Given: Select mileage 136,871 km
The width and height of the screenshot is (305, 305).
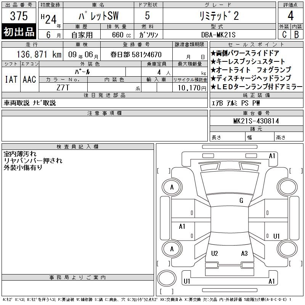Looking at the screenshot, I should click(39, 55).
